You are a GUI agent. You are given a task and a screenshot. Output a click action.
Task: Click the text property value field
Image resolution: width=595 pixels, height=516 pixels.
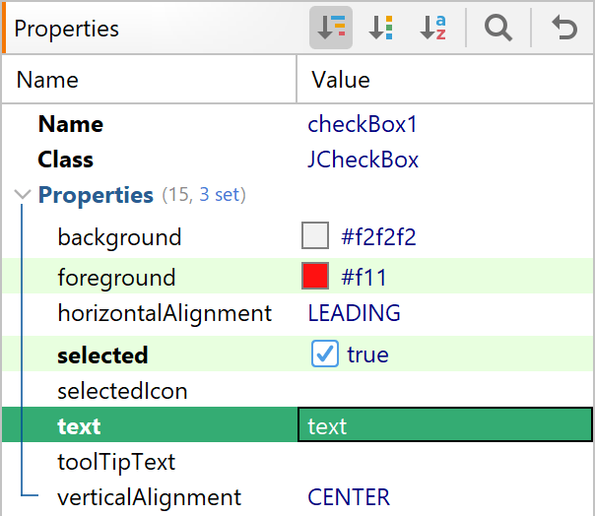pos(445,424)
